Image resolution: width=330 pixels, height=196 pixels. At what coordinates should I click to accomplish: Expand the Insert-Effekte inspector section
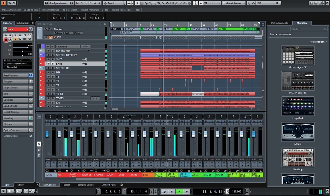click(17, 87)
